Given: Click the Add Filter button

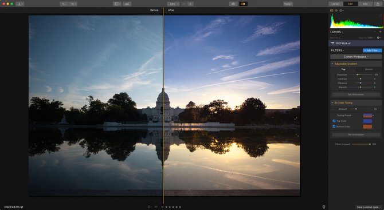Looking at the screenshot, I should [372, 50].
